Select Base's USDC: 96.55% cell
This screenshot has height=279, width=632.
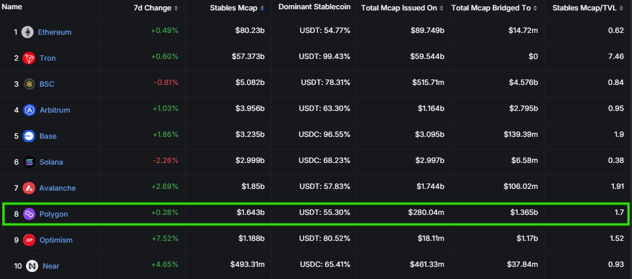(x=324, y=135)
